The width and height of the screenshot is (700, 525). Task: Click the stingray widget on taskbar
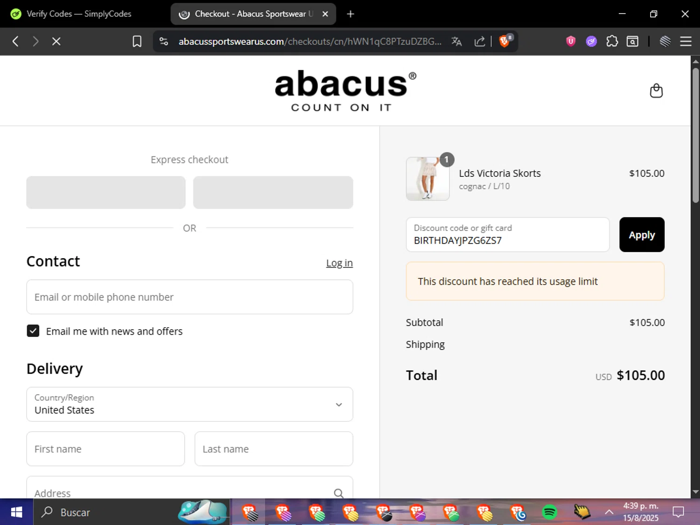[x=203, y=511]
